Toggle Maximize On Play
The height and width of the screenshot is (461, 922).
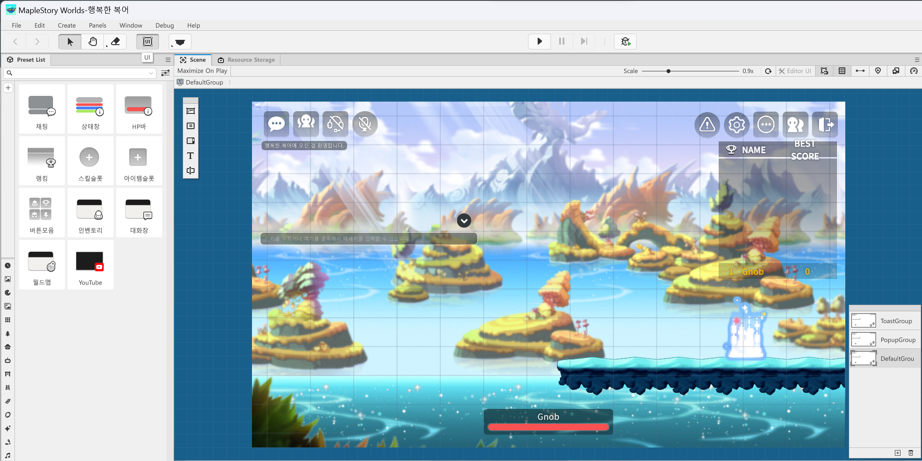click(x=202, y=71)
